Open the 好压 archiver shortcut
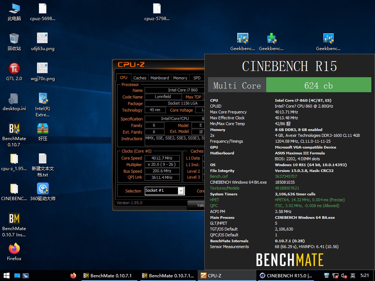Image resolution: width=375 pixels, height=281 pixels. [x=42, y=132]
